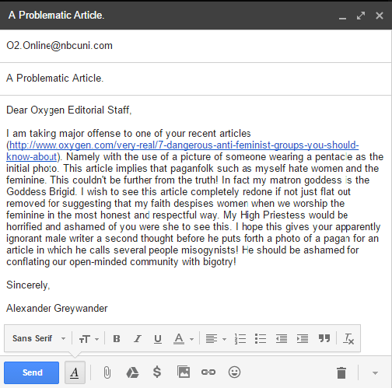Image resolution: width=392 pixels, height=388 pixels.
Task: Insert a photo with the image icon
Action: pyautogui.click(x=184, y=372)
